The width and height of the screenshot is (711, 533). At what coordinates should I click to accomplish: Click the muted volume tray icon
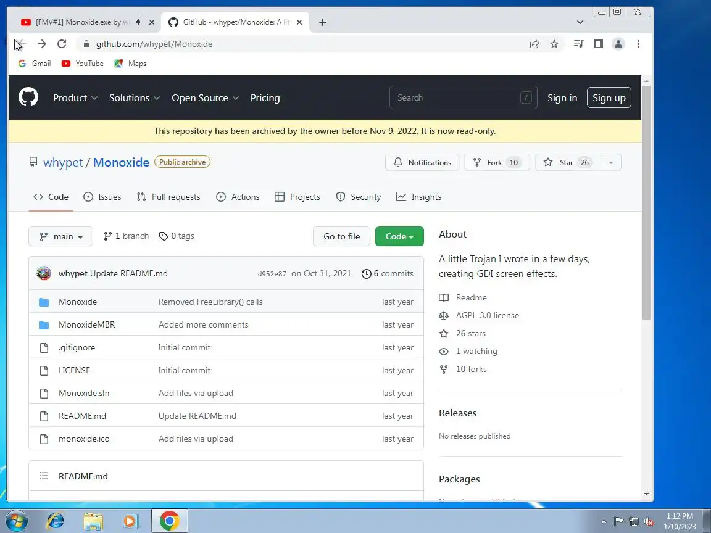point(649,522)
